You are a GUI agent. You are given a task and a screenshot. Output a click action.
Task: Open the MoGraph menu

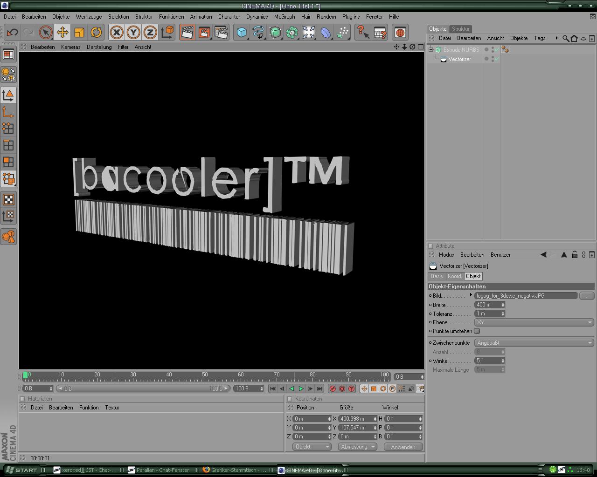(285, 16)
